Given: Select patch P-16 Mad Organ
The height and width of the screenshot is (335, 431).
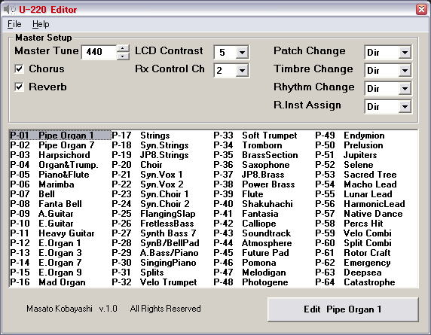Looking at the screenshot, I should pos(60,282).
